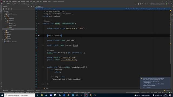Open Windows notification center icon
Viewport: 173px width, 97px height.
click(170, 95)
